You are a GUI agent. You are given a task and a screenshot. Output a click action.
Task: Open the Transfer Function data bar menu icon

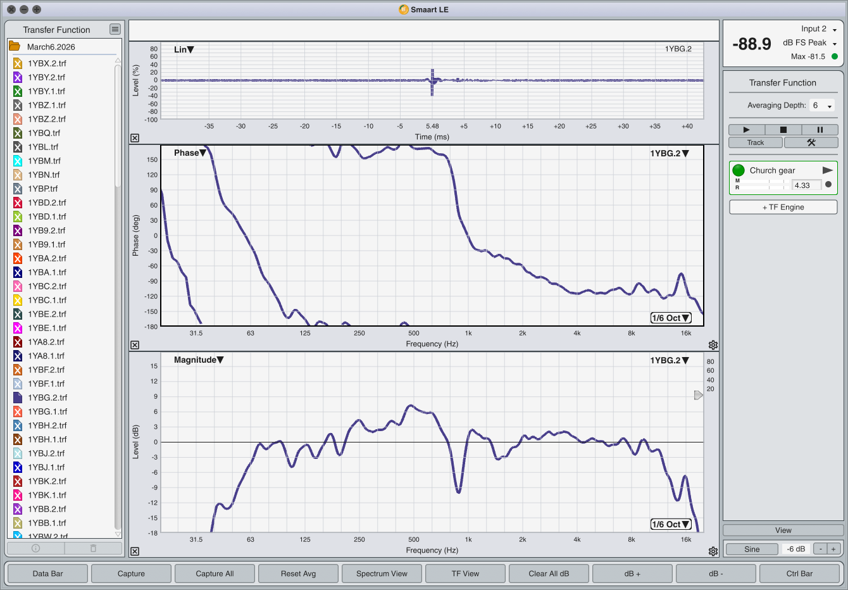(115, 29)
